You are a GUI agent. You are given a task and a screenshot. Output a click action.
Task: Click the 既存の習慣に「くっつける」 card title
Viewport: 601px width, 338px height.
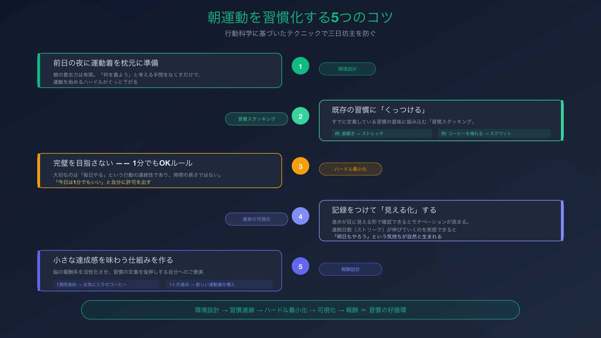pyautogui.click(x=378, y=110)
